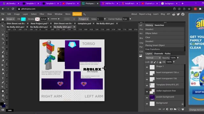Lock all on layer padlock icon
This screenshot has width=204, height=114.
(160, 62)
